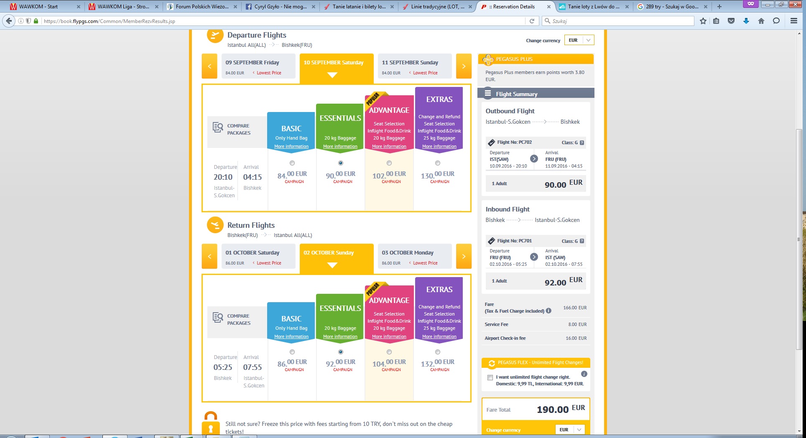
Task: Click outbound flight PC702 direction arrow
Action: tap(534, 159)
